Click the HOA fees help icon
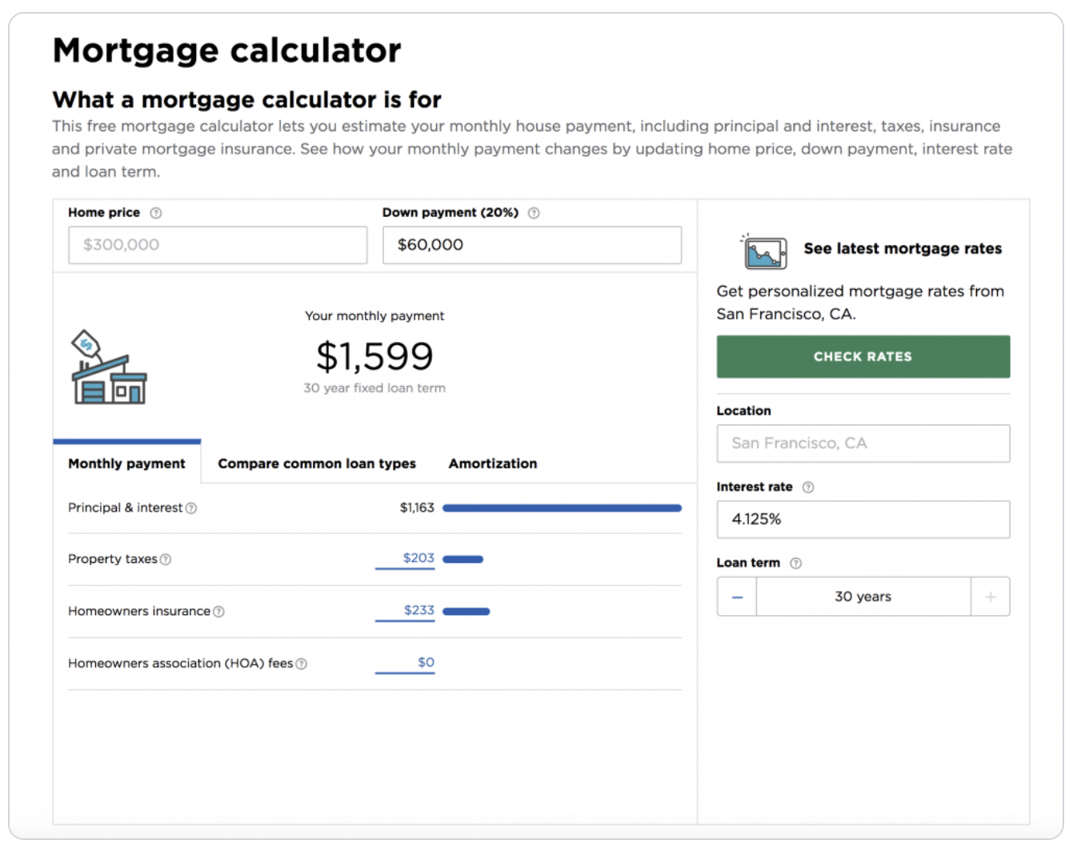 click(302, 664)
